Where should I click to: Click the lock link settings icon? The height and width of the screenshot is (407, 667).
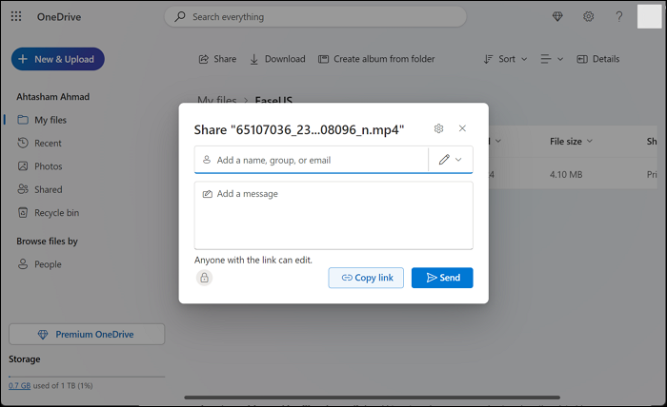pyautogui.click(x=204, y=278)
